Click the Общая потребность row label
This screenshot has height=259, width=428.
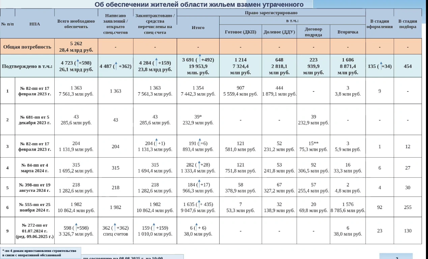click(x=27, y=47)
